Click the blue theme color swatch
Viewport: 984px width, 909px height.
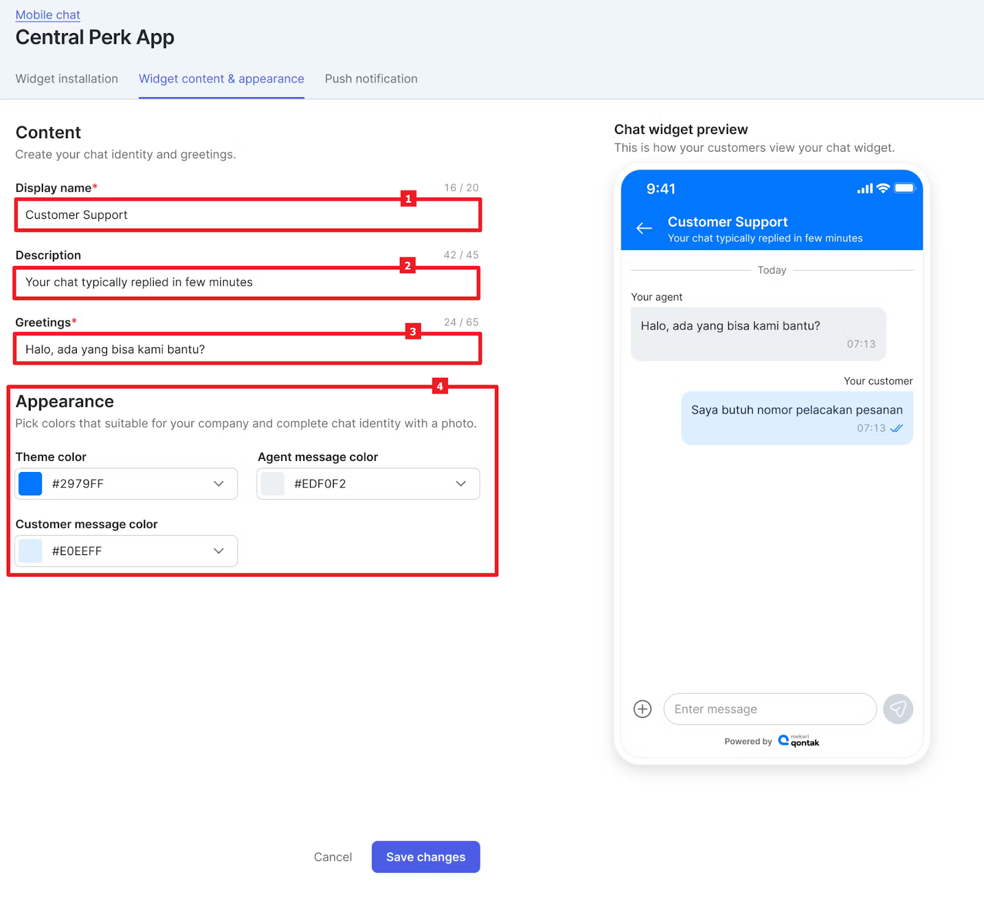(x=30, y=484)
